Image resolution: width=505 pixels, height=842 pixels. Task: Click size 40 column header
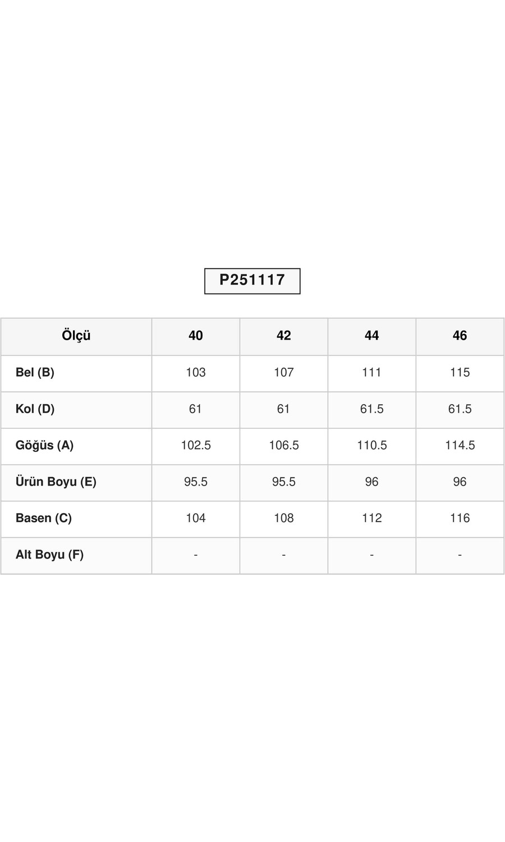pos(195,336)
